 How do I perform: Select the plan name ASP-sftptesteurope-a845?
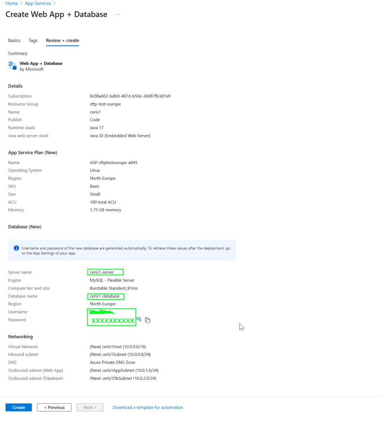pyautogui.click(x=113, y=163)
